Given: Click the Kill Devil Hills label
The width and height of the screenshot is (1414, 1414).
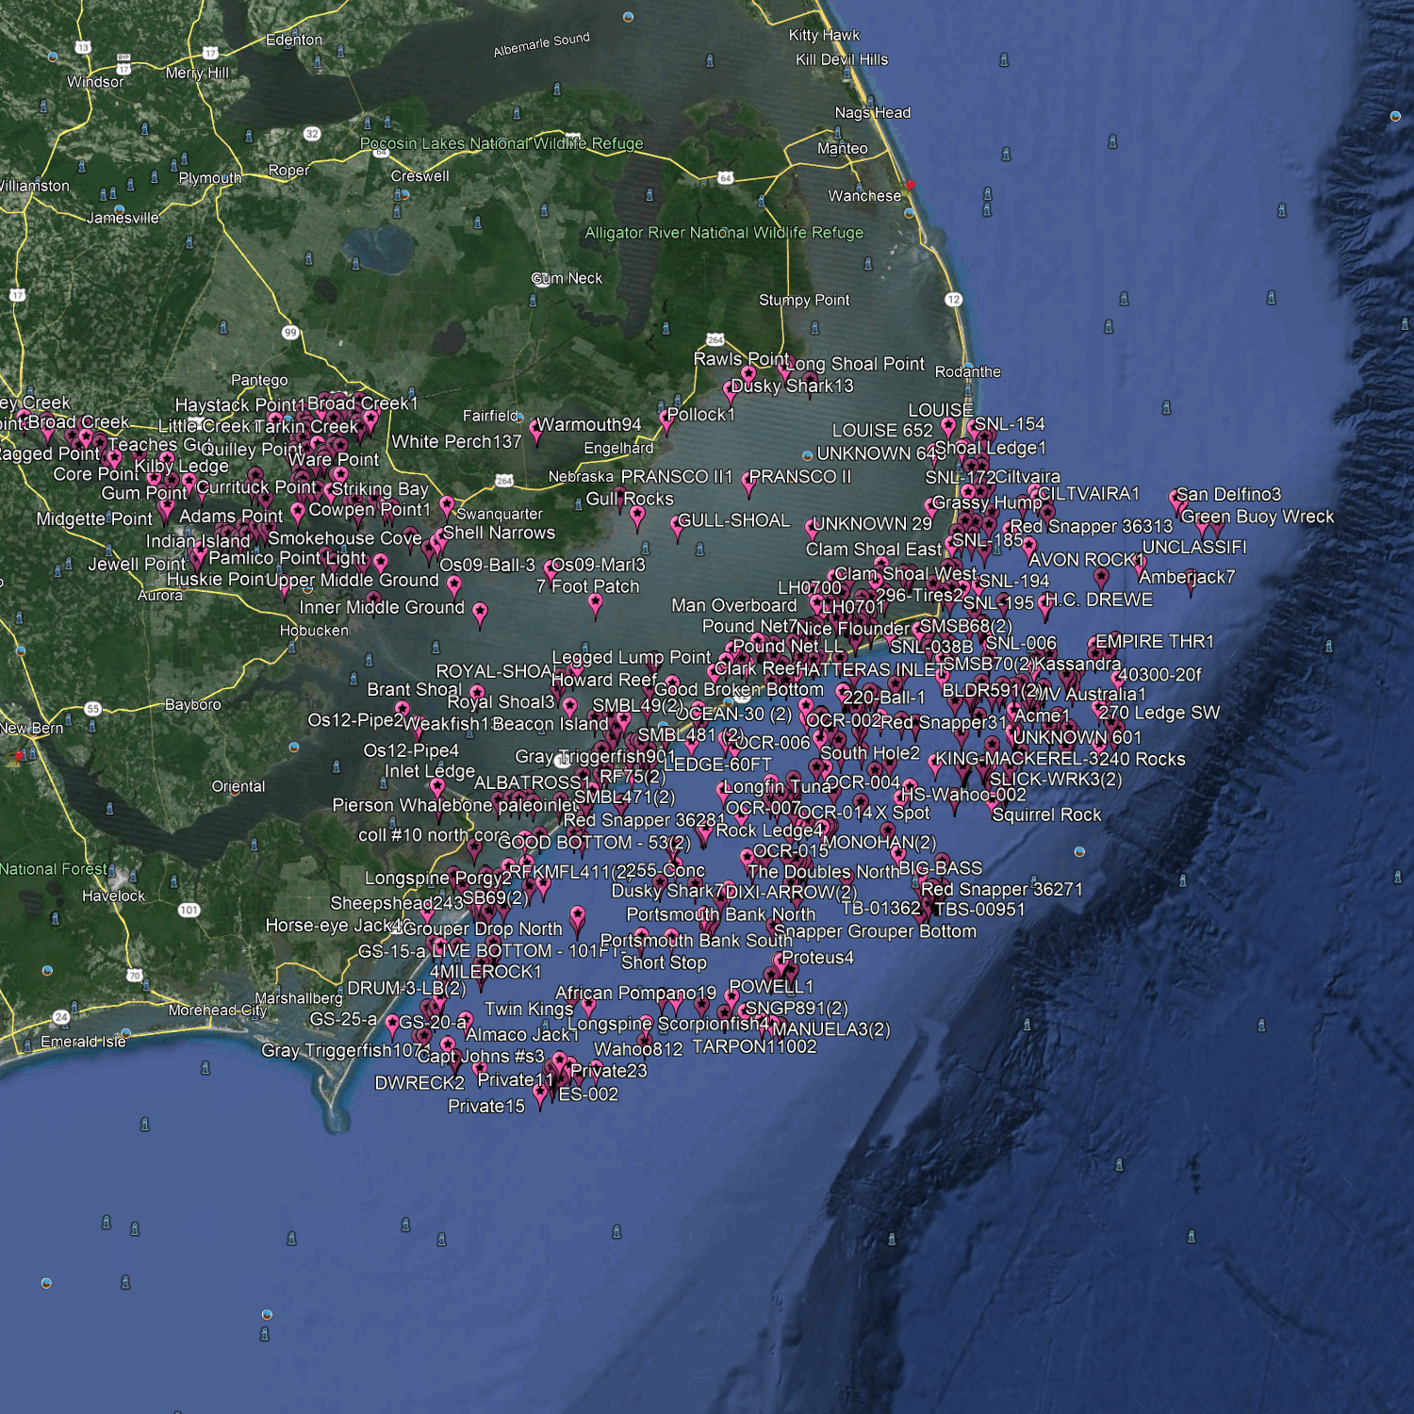Looking at the screenshot, I should (842, 59).
